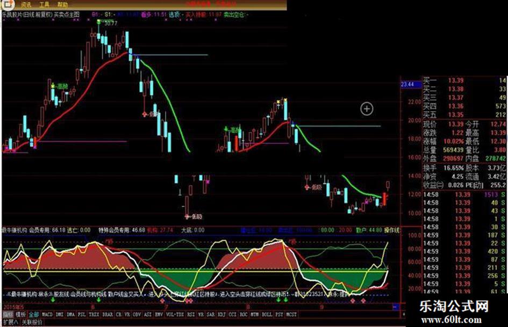Click the 高抛 signal on left rally
Screen dimensions: 508x327
(x=62, y=86)
